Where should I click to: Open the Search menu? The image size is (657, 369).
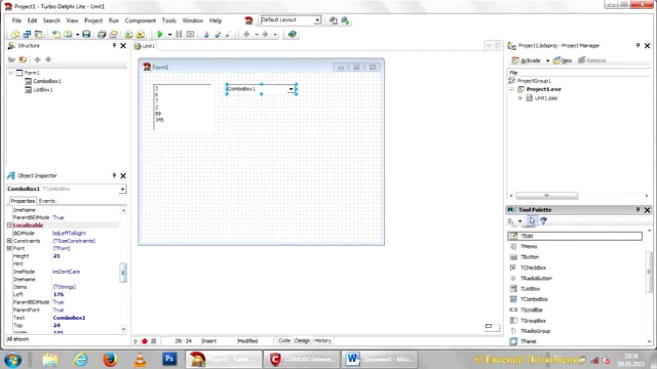click(x=51, y=20)
